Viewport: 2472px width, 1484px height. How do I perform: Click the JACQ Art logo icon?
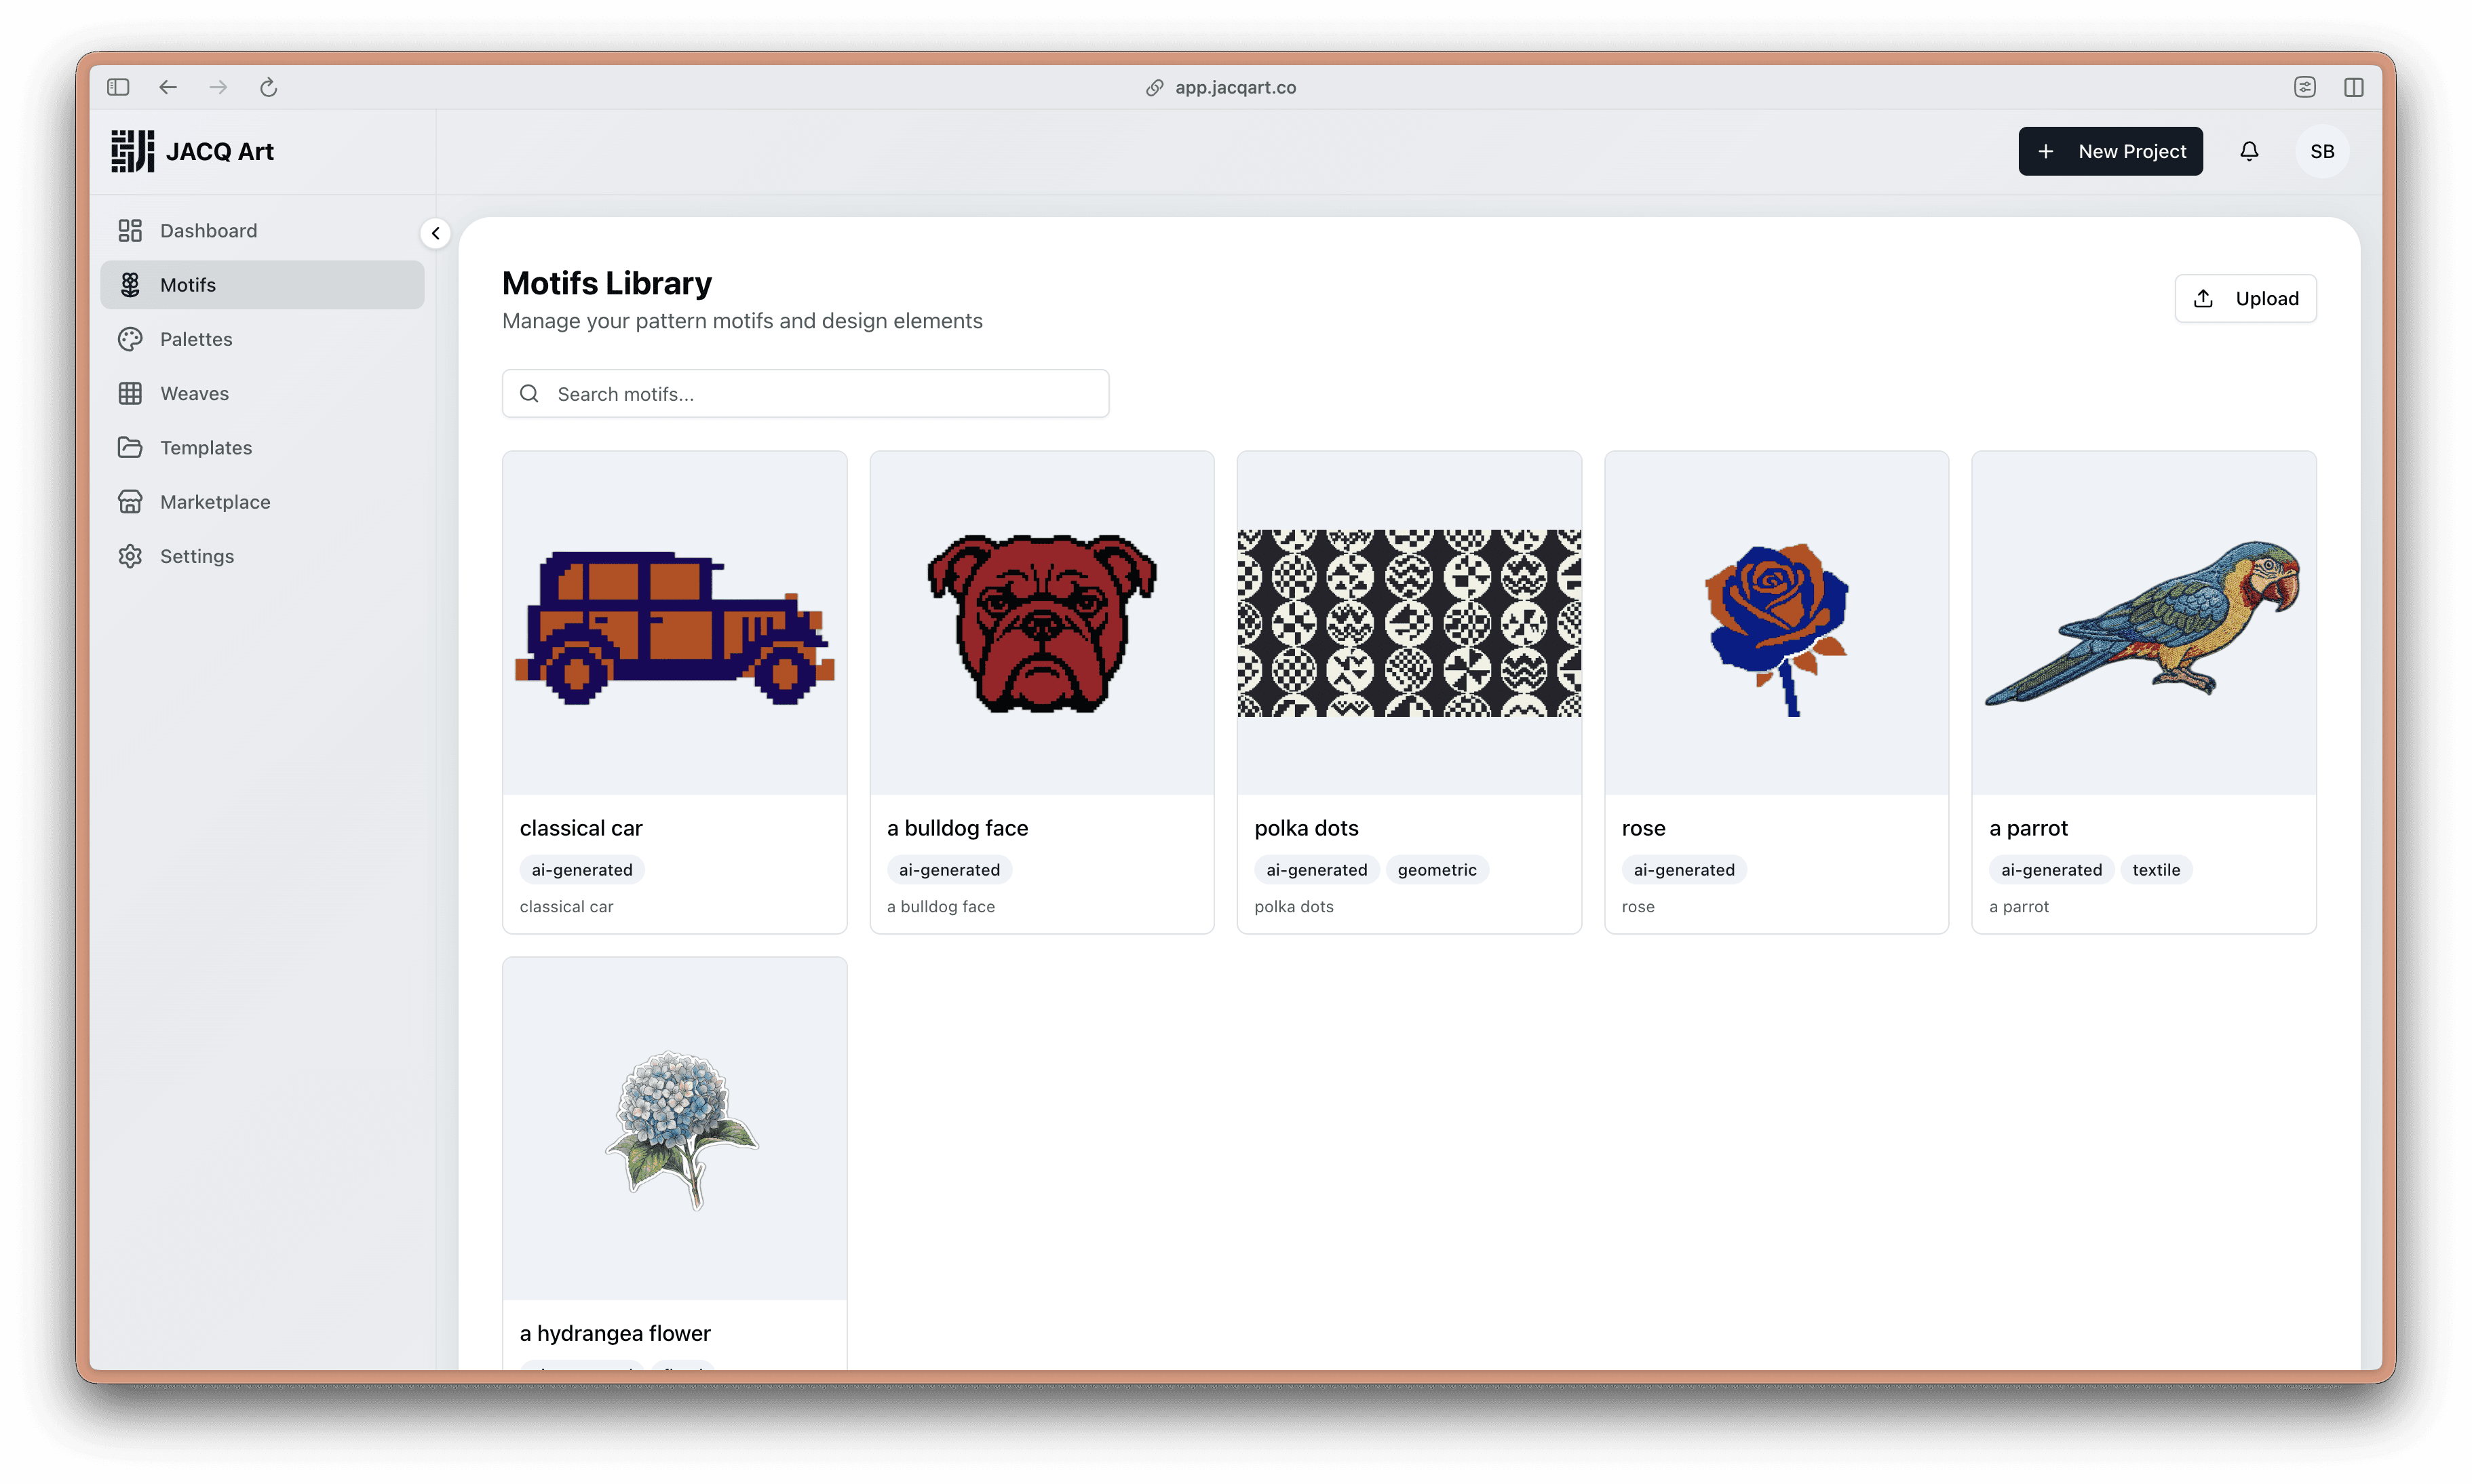tap(132, 151)
